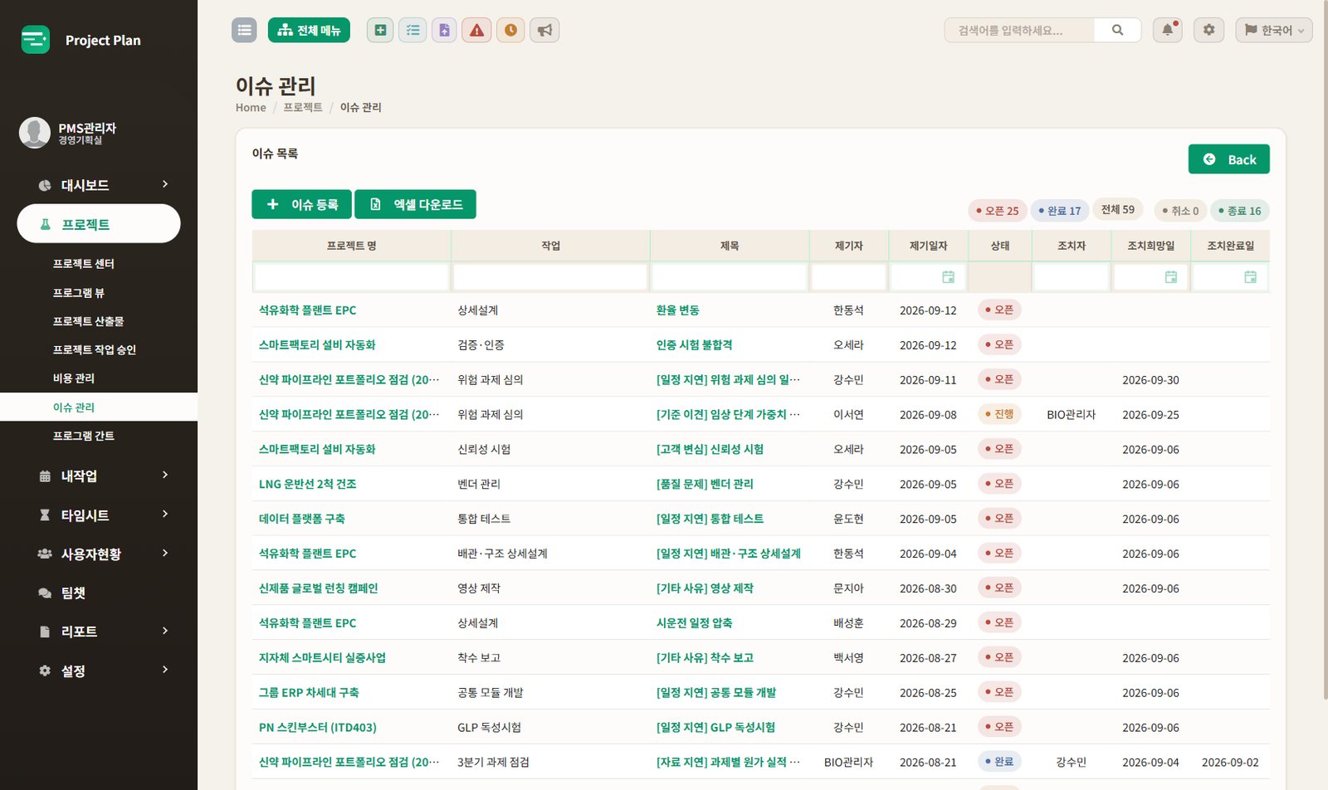
Task: Open the LNG 운반선 2척 건조 project link
Action: 307,484
